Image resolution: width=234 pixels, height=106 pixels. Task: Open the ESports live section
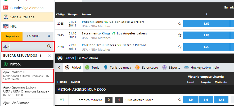[171, 68]
